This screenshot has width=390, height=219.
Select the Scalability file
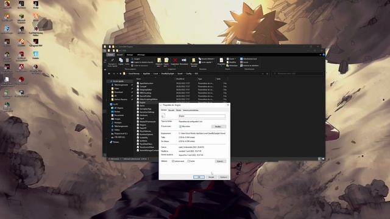click(144, 137)
